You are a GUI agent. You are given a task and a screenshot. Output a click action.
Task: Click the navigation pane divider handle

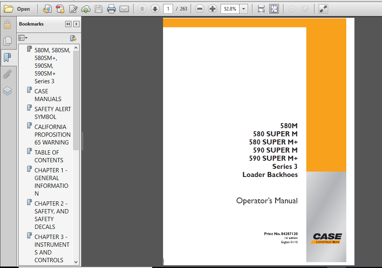(x=83, y=141)
